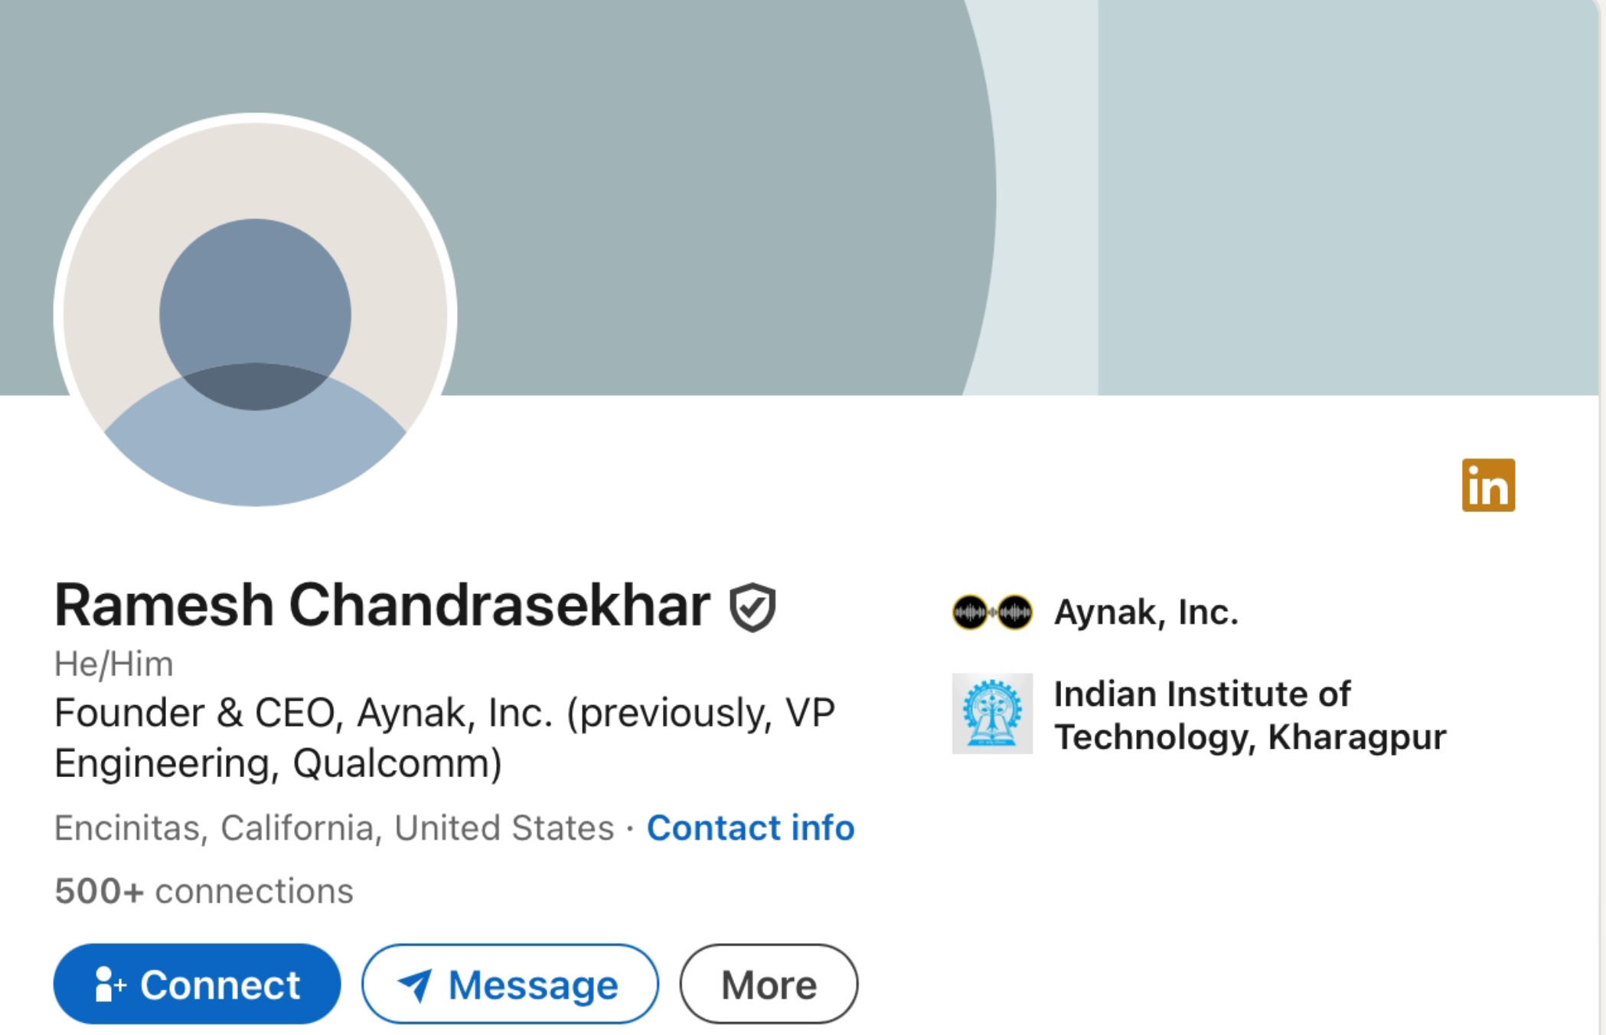1606x1035 pixels.
Task: Click the name Ramesh Chandrasekhar
Action: click(382, 605)
